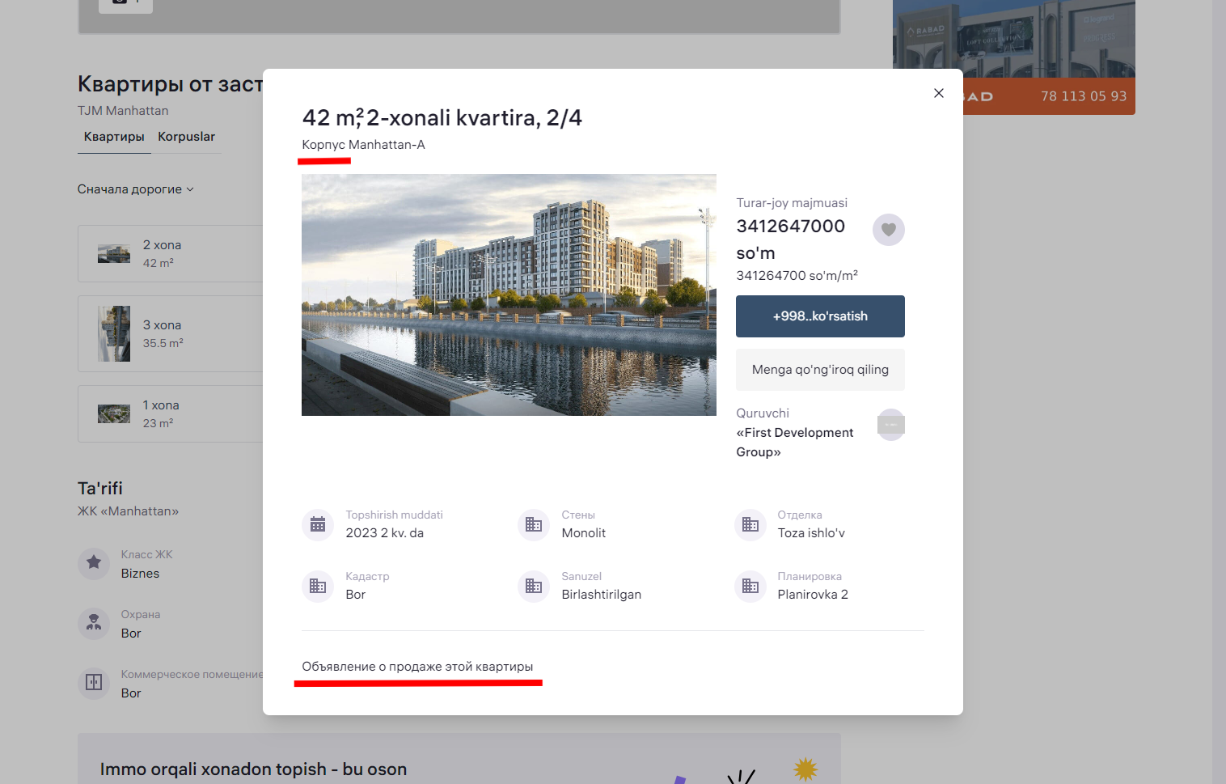Image resolution: width=1226 pixels, height=784 pixels.
Task: Switch to the Korpuslar tab
Action: (x=186, y=137)
